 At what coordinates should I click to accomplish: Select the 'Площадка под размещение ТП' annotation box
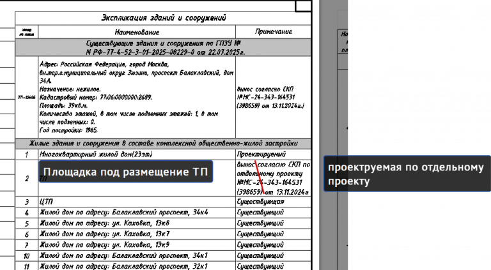coord(126,172)
